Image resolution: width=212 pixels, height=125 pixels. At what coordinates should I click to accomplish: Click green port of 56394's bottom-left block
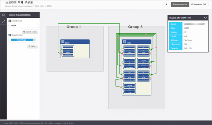point(123,87)
